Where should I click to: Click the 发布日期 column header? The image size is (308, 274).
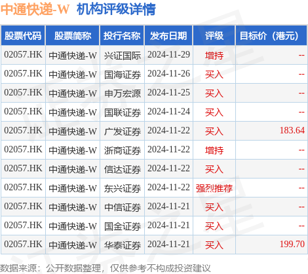pyautogui.click(x=168, y=36)
